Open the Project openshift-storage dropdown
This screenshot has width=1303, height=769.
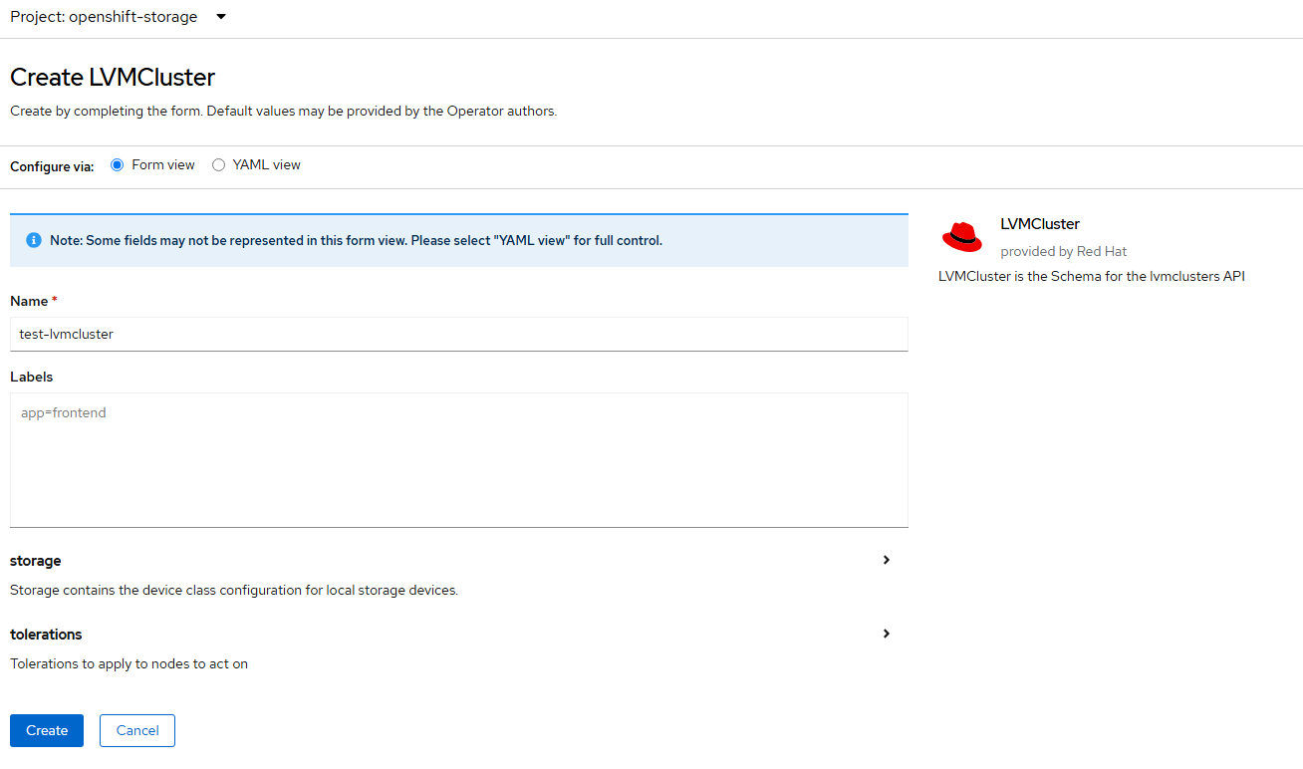[119, 17]
